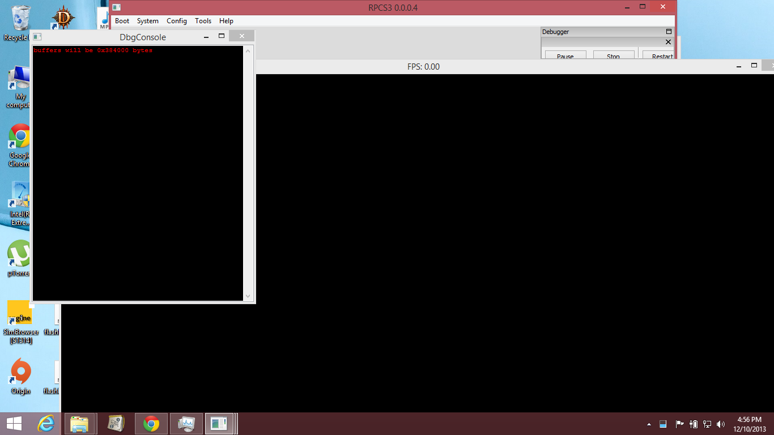Float the Debugger panel using its dock icon
Screen dimensions: 774x435
coord(669,32)
